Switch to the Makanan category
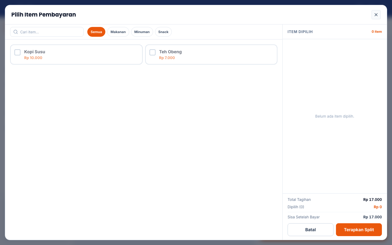392x245 pixels. (118, 32)
